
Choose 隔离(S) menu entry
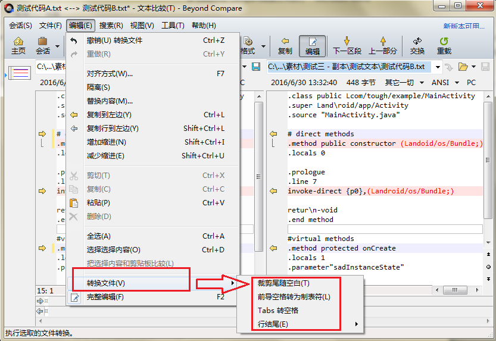(x=153, y=87)
